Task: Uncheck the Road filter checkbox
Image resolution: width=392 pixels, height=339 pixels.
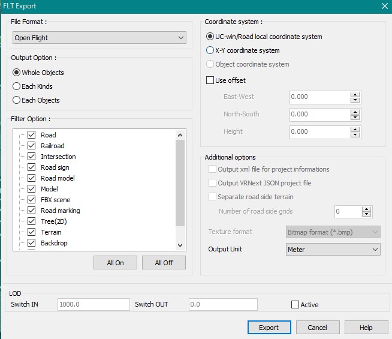Action: (32, 135)
